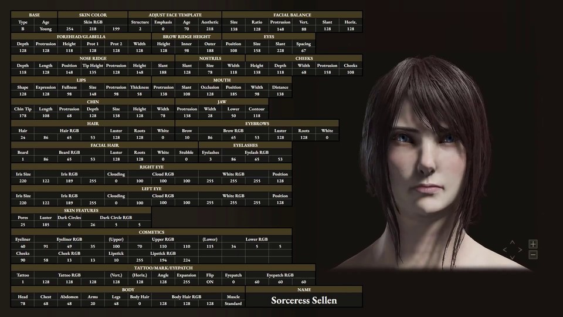Pan the portrait up with the up chevron

[x=513, y=242]
